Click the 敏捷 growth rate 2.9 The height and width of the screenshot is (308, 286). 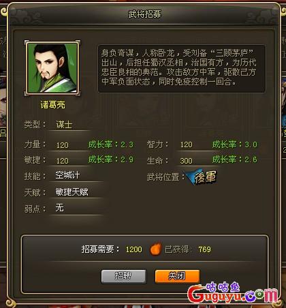(x=111, y=159)
